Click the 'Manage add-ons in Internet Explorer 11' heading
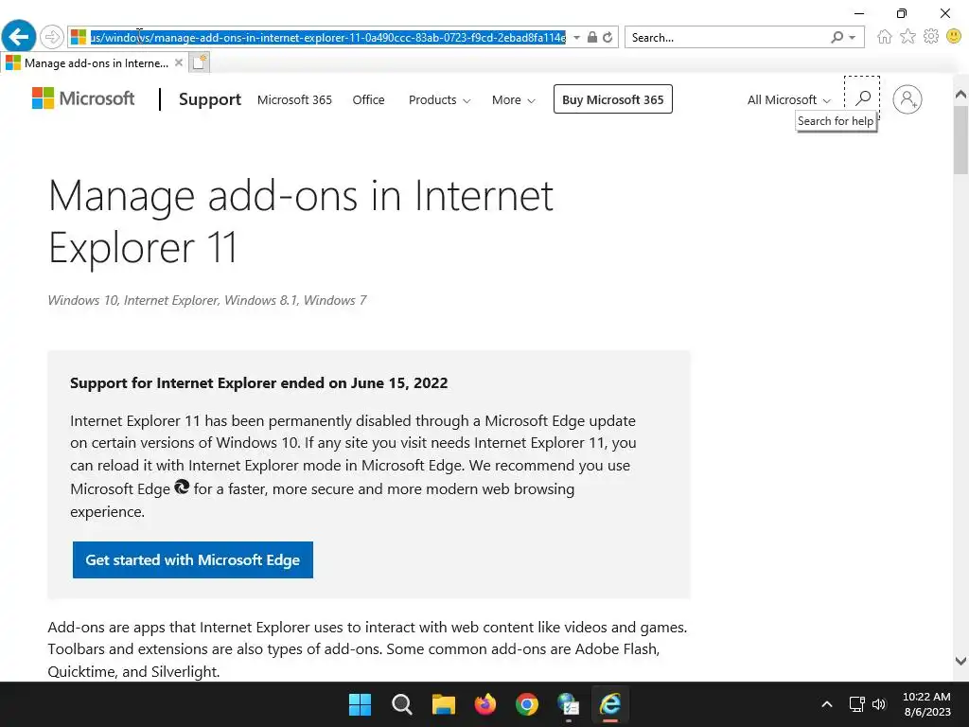 [x=300, y=222]
